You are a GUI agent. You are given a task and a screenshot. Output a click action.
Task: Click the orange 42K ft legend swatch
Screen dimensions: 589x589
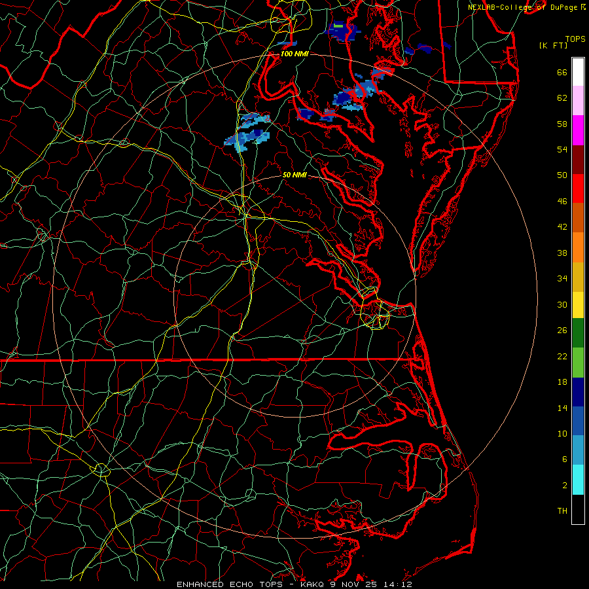tap(578, 218)
